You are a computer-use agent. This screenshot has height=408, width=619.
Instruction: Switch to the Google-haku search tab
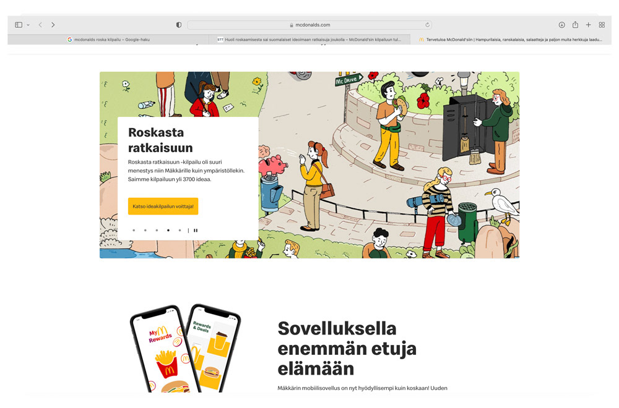(108, 40)
